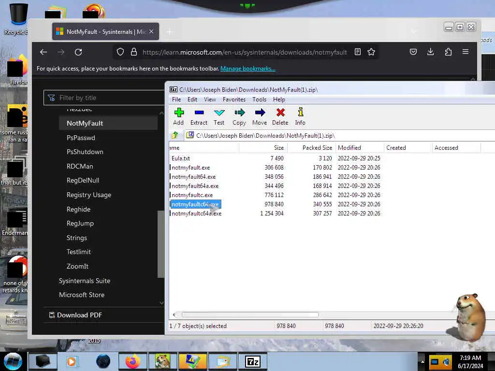Select notmyfaultc64a.exe in the file list
495x371 pixels.
coord(196,214)
